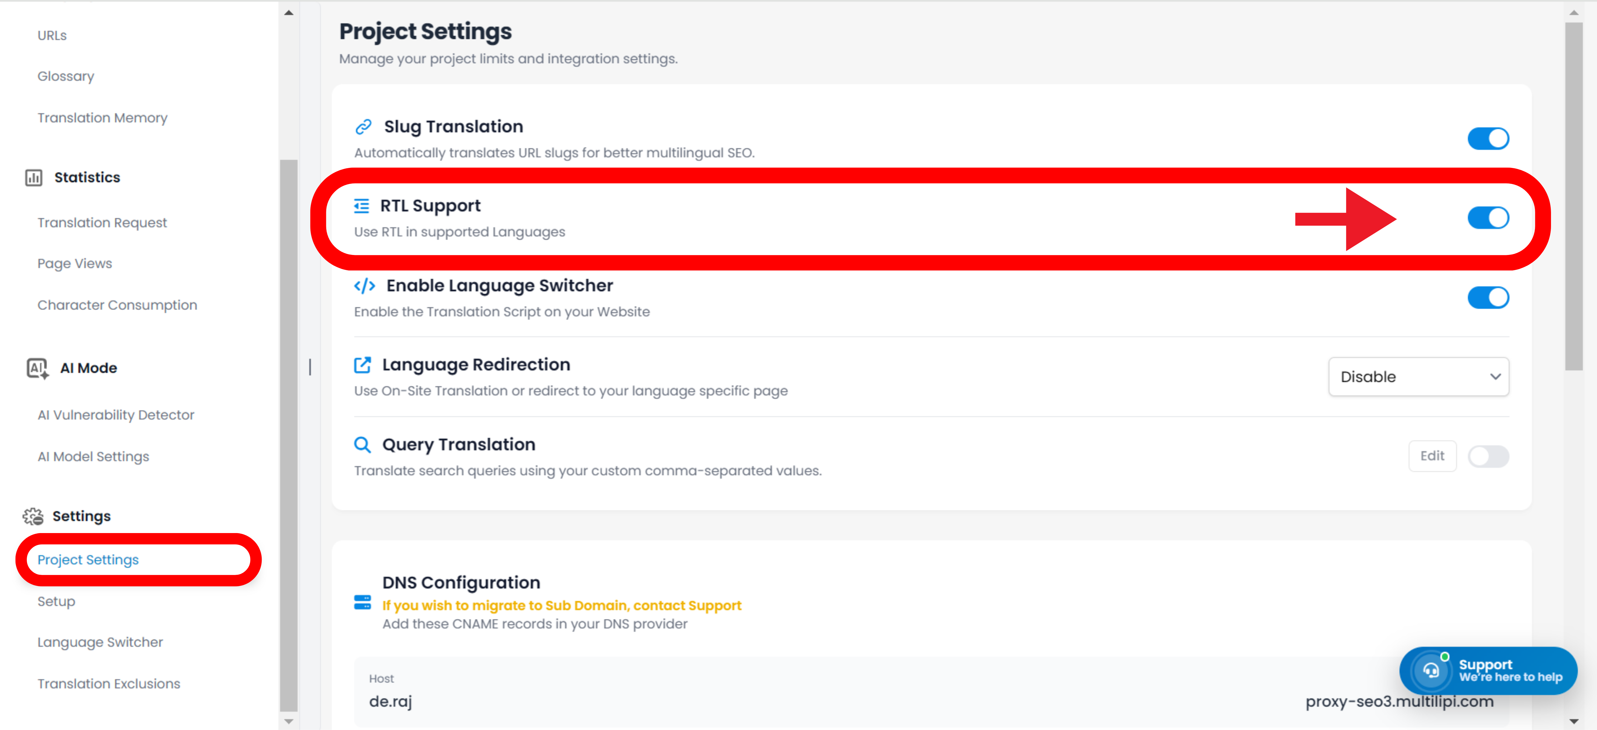Open Translation Request statistics
Screen dimensions: 1597x730
coord(102,222)
